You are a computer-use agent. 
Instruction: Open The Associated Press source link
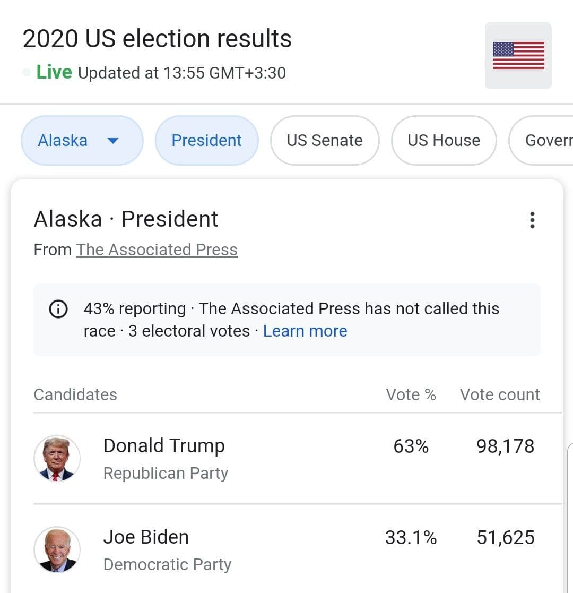pos(157,250)
